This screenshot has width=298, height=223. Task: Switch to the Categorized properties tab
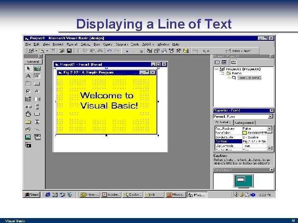click(244, 123)
